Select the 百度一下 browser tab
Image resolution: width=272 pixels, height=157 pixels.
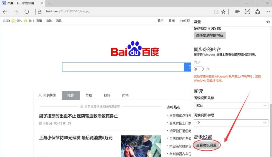pyautogui.click(x=22, y=3)
